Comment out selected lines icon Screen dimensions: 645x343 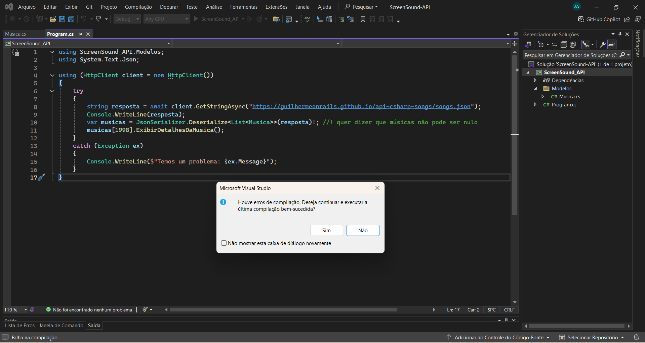tap(341, 19)
